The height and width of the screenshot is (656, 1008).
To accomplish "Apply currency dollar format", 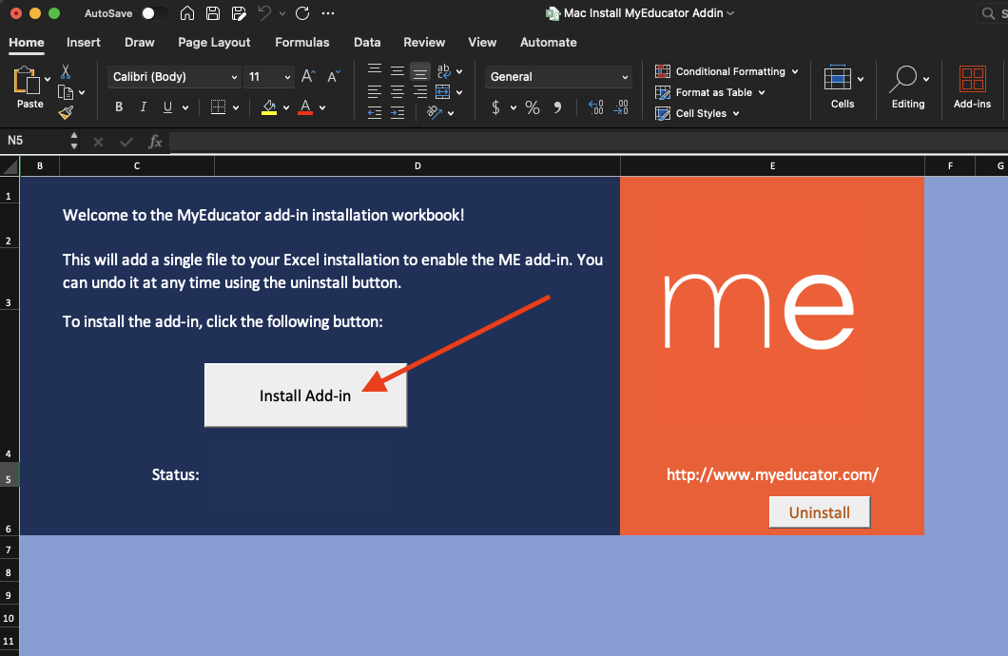I will (495, 107).
